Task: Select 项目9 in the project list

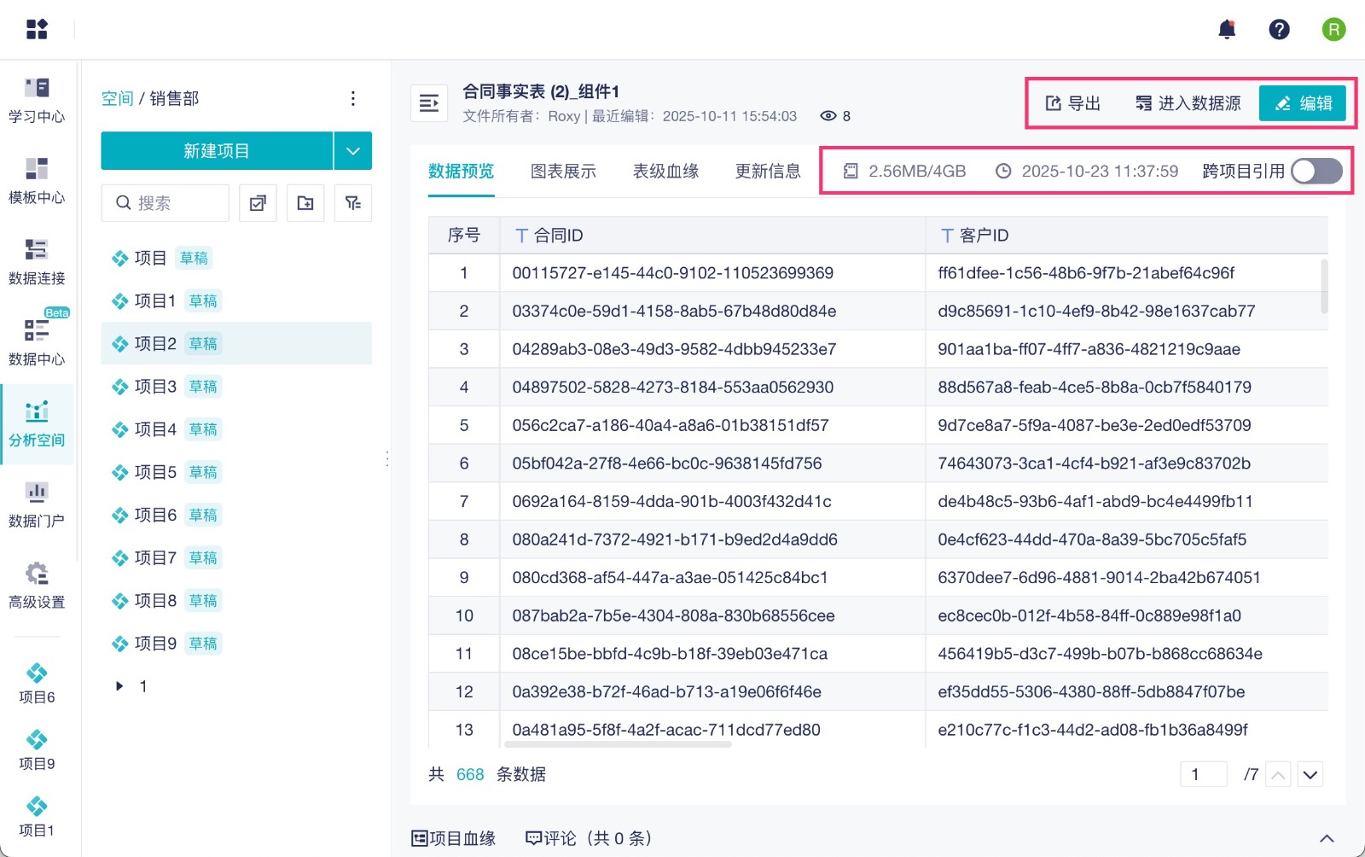Action: pos(236,644)
